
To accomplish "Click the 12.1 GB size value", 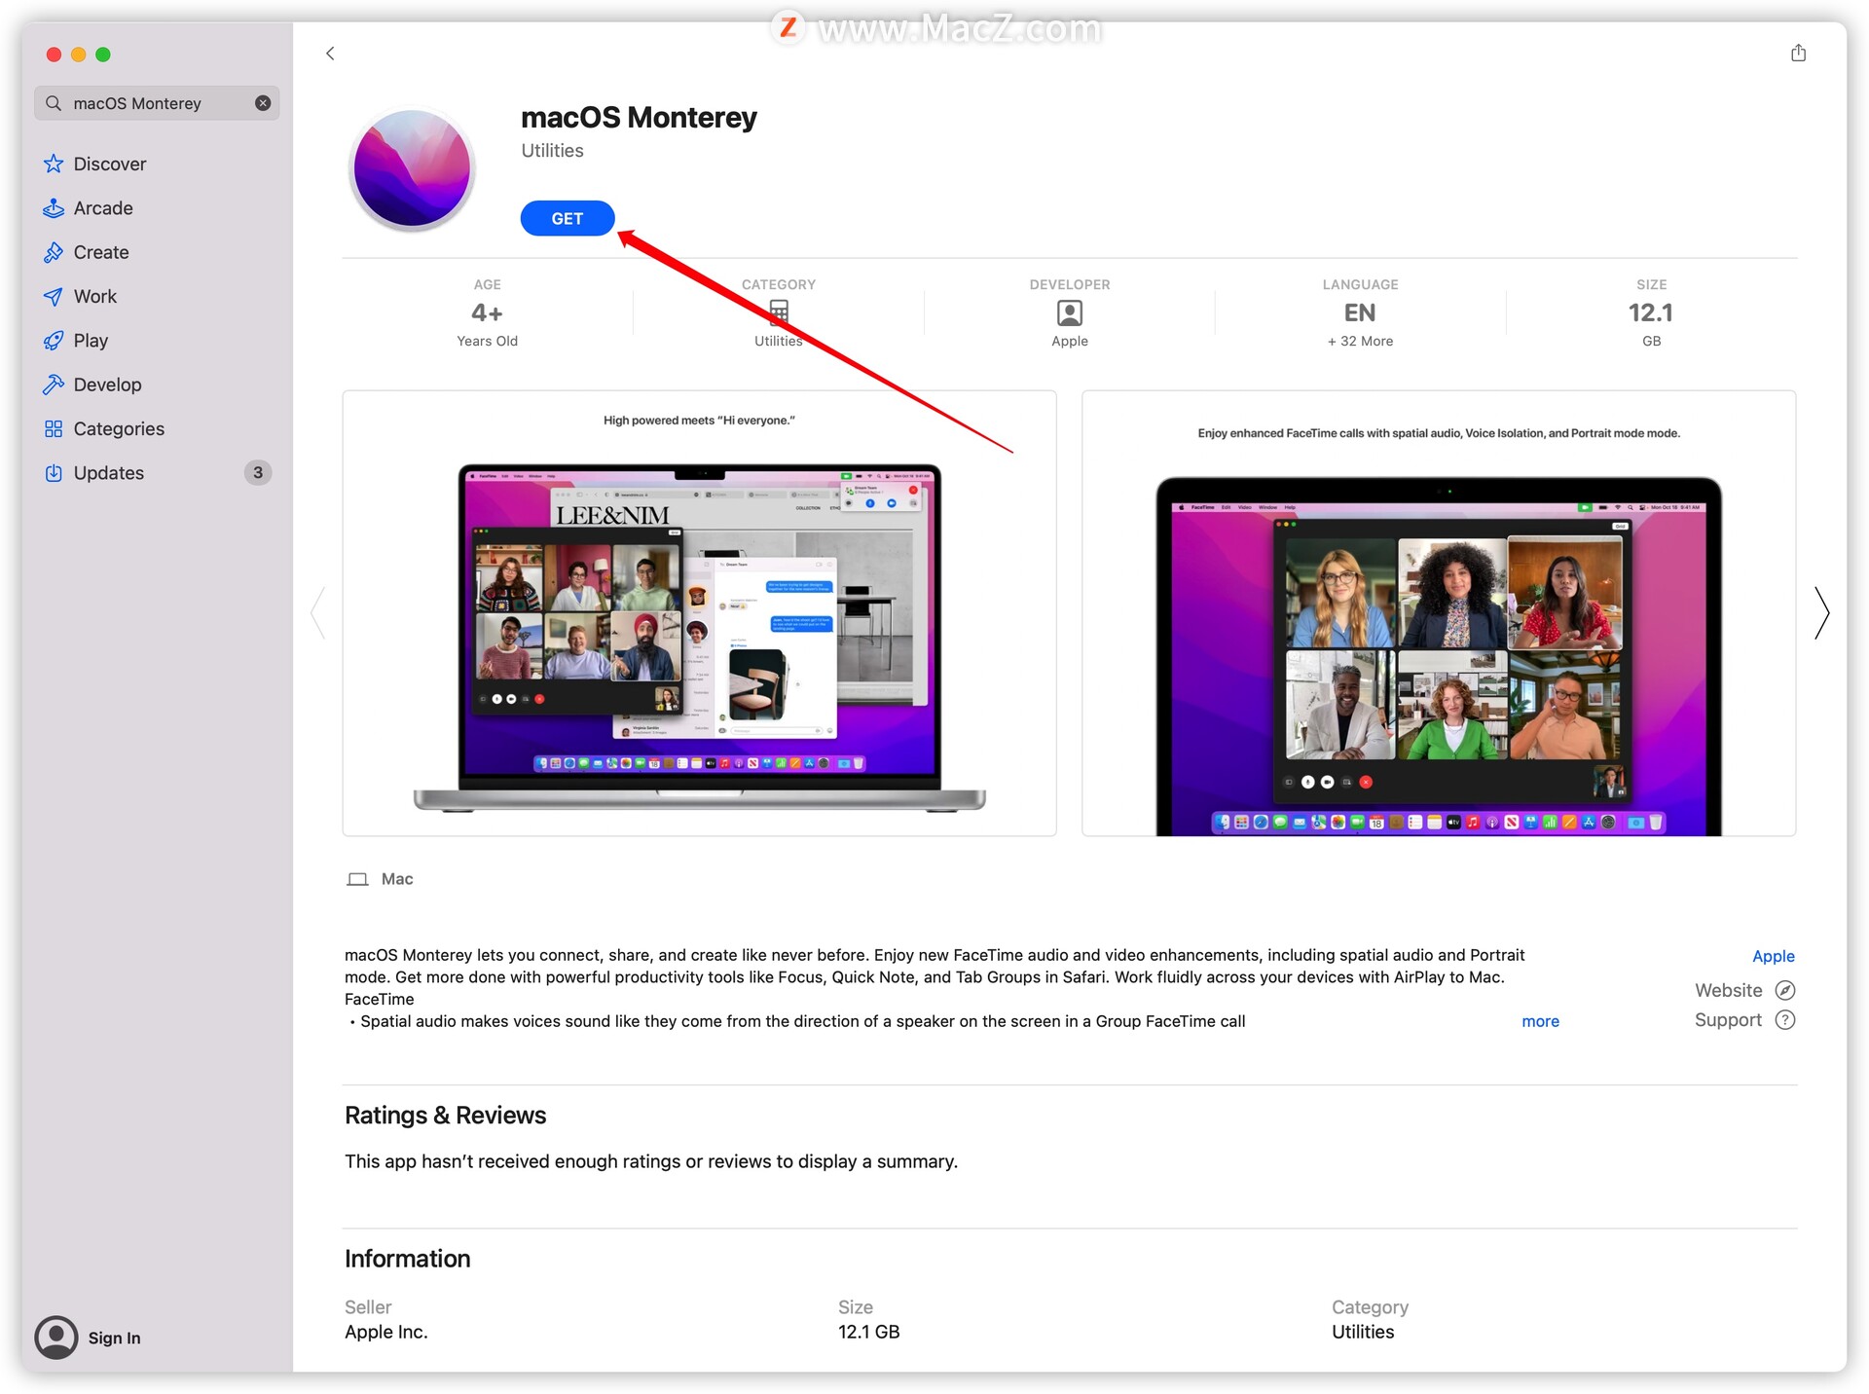I will [1651, 312].
